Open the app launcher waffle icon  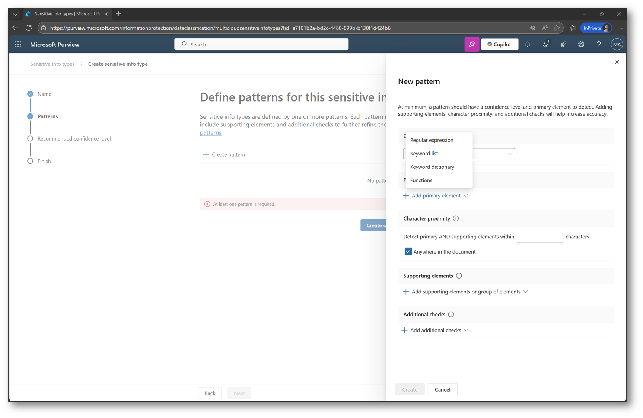(x=18, y=44)
